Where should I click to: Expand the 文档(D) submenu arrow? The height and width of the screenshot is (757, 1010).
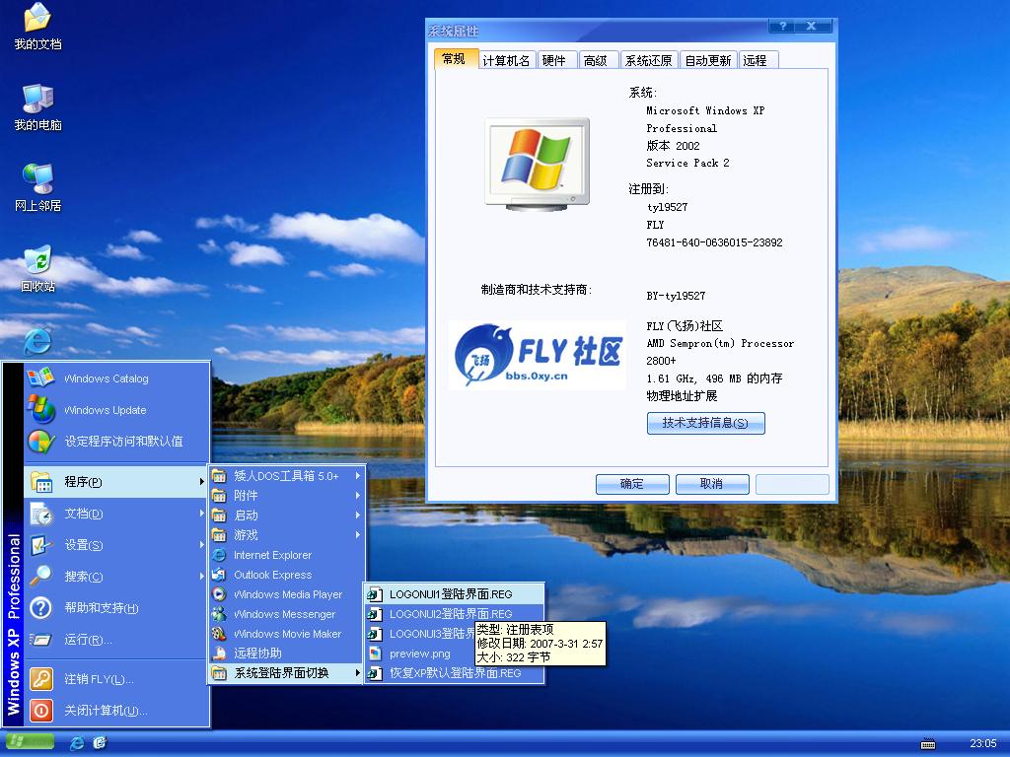click(x=201, y=513)
